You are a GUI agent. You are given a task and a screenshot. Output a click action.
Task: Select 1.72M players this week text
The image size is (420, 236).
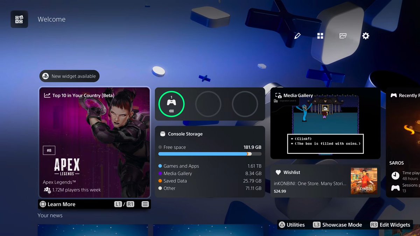click(77, 190)
